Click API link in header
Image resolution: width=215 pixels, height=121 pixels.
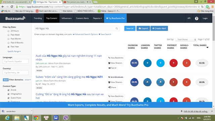pyautogui.click(x=189, y=18)
